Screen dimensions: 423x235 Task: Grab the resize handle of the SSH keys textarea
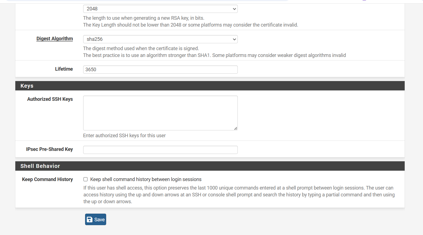(236, 128)
